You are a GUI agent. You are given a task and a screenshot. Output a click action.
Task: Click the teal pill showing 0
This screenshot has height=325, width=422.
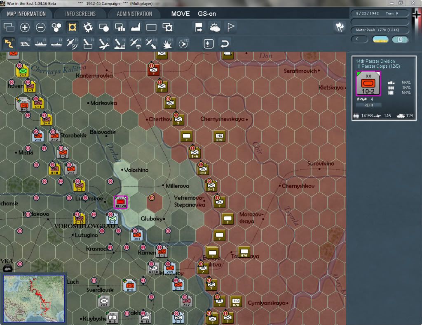tap(400, 40)
